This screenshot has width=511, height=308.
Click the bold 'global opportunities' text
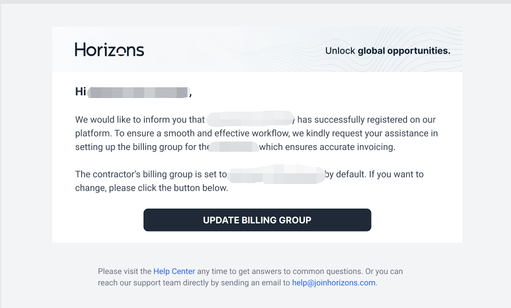click(x=403, y=51)
